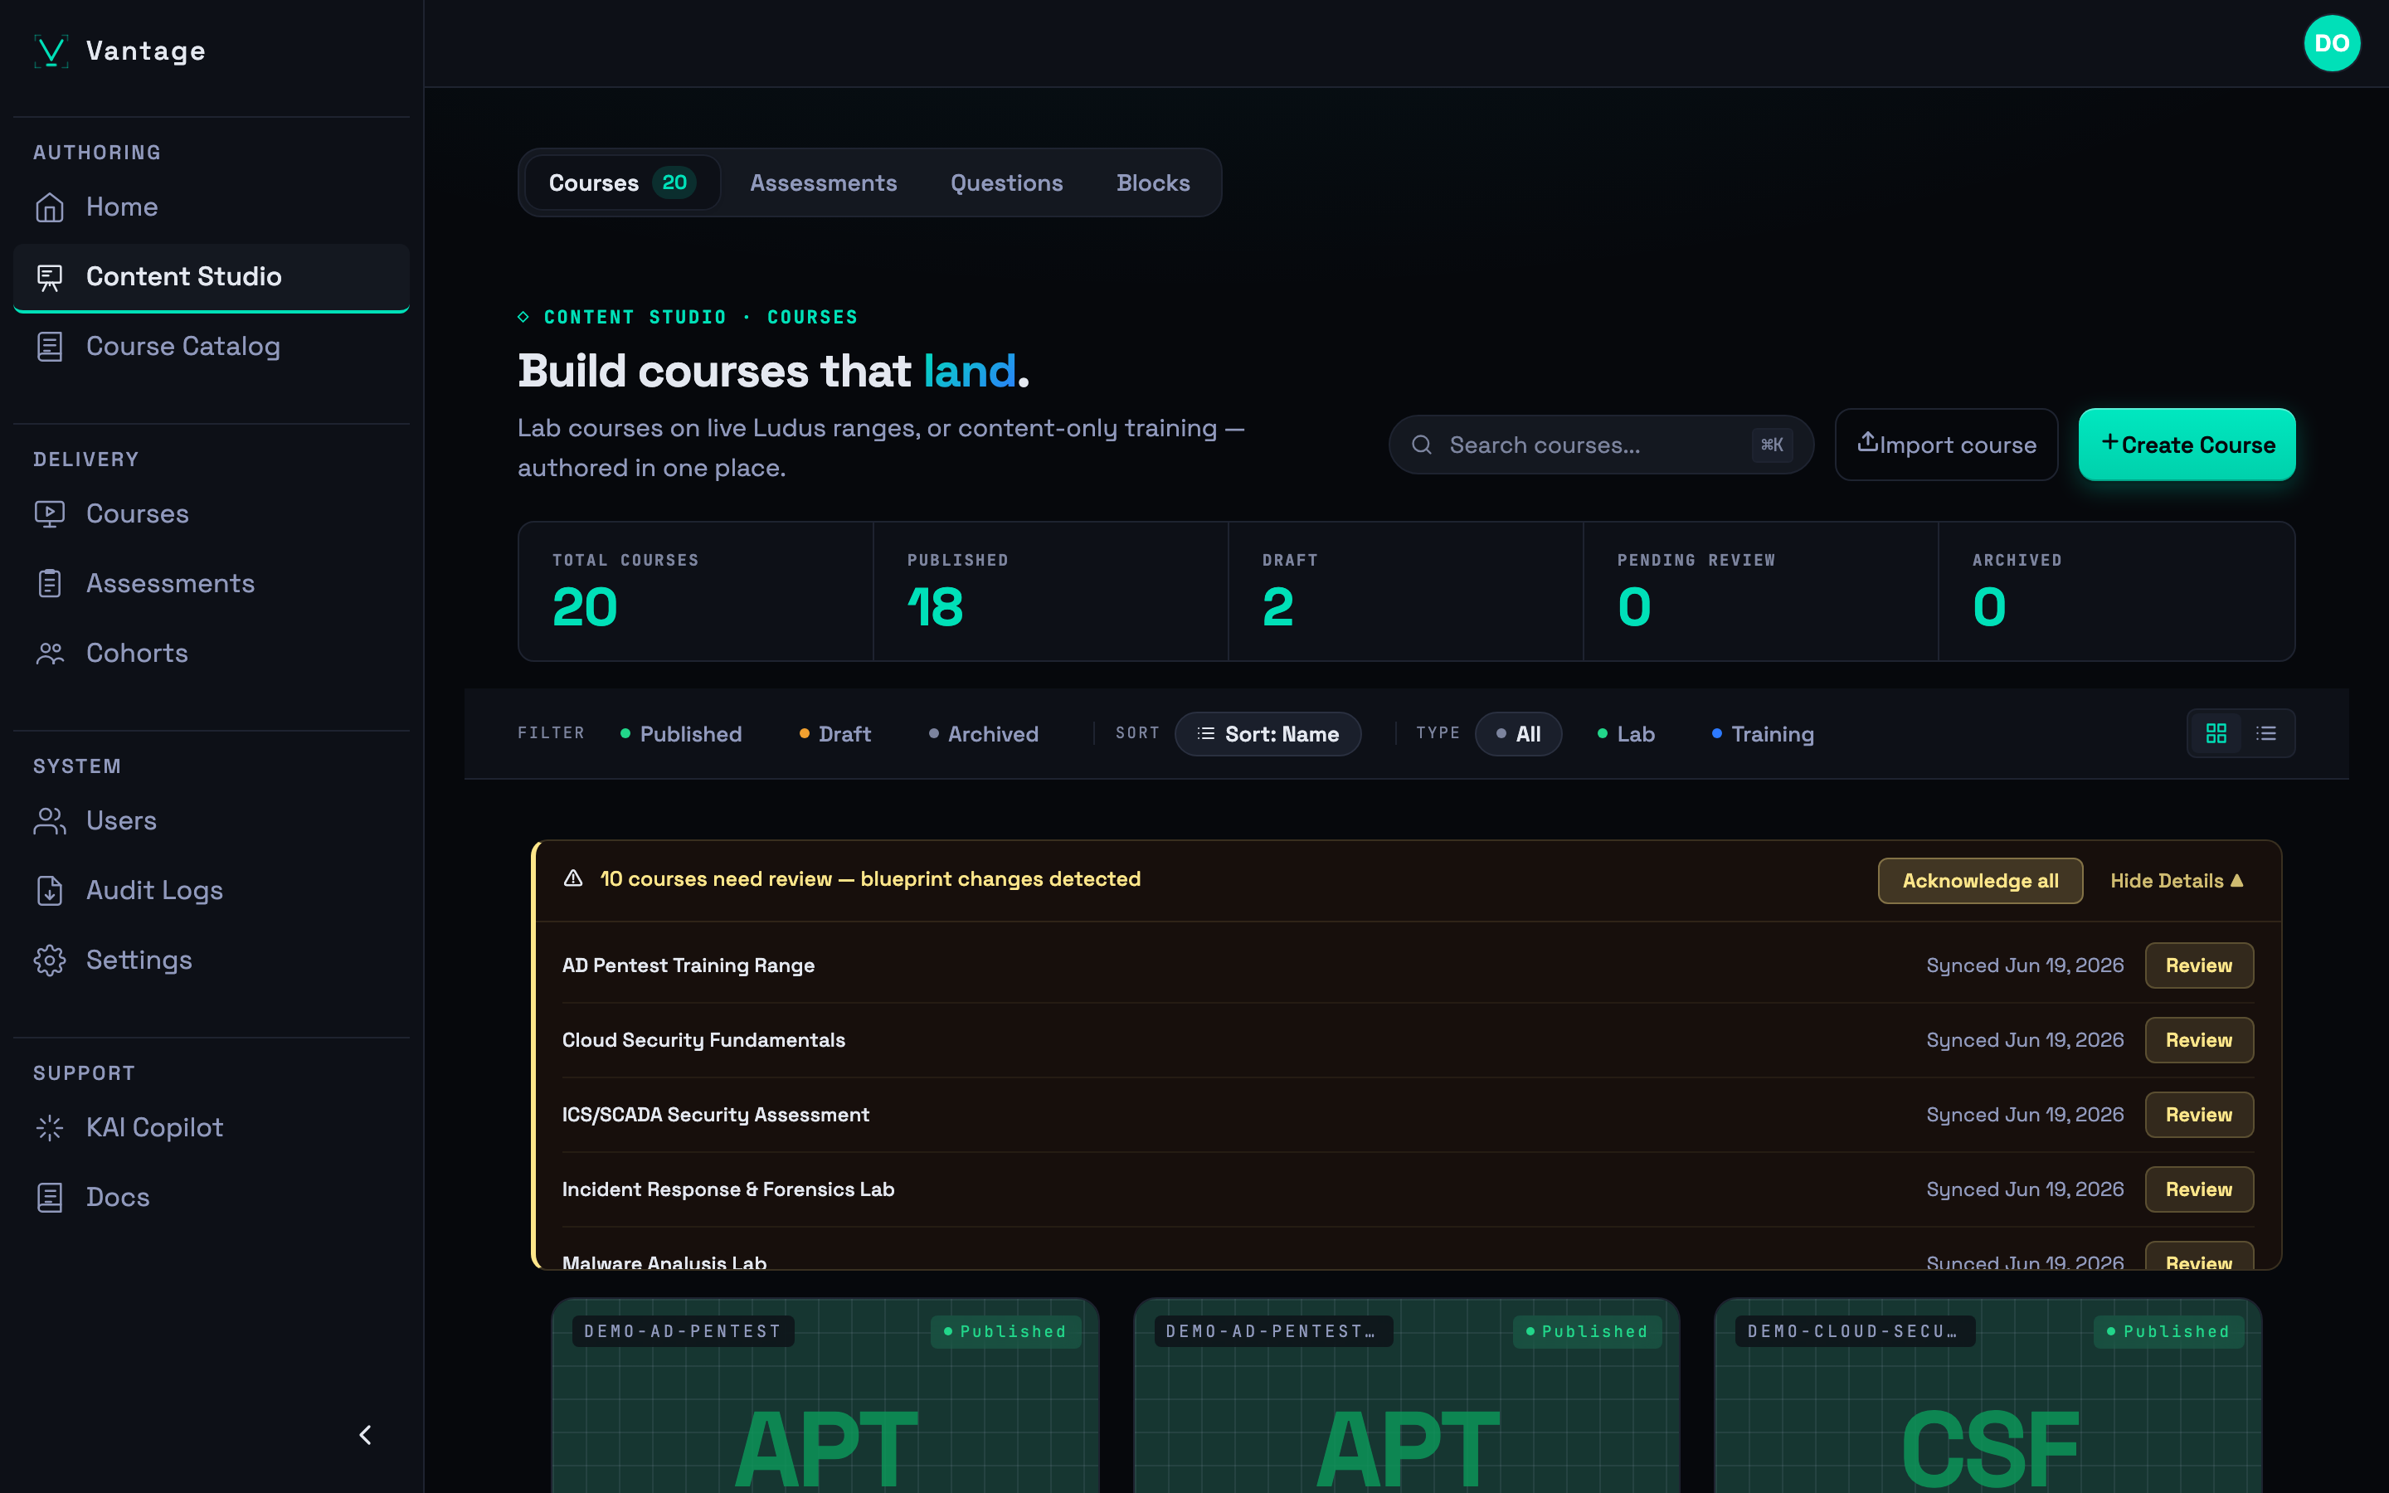
Task: Open Course Catalog in the sidebar
Action: (x=212, y=347)
